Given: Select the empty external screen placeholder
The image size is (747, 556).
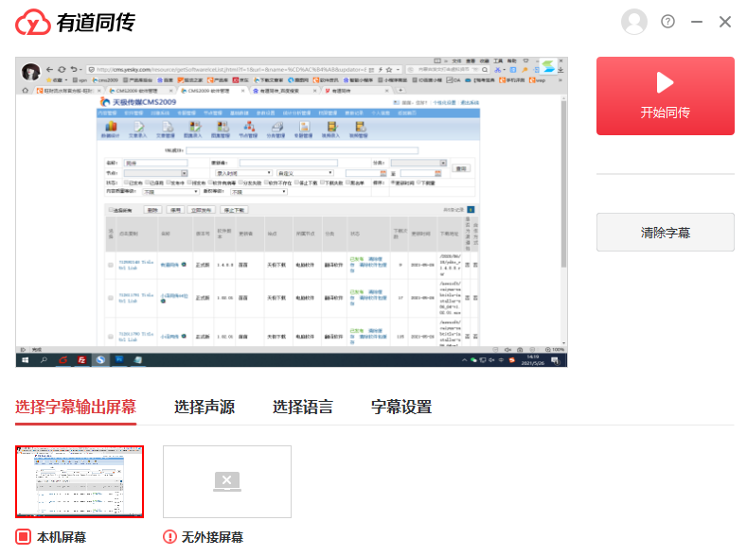Looking at the screenshot, I should pyautogui.click(x=227, y=482).
